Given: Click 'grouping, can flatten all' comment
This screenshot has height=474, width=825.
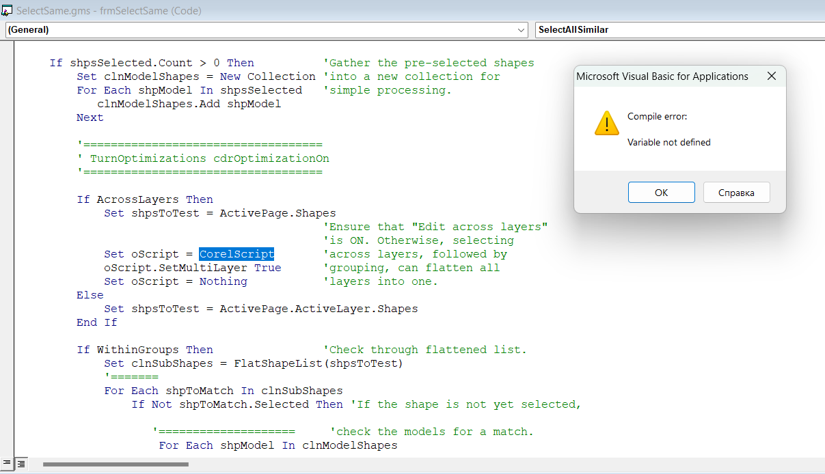Looking at the screenshot, I should tap(411, 268).
